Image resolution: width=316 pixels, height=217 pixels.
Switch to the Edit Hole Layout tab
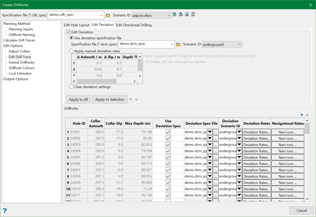77,25
